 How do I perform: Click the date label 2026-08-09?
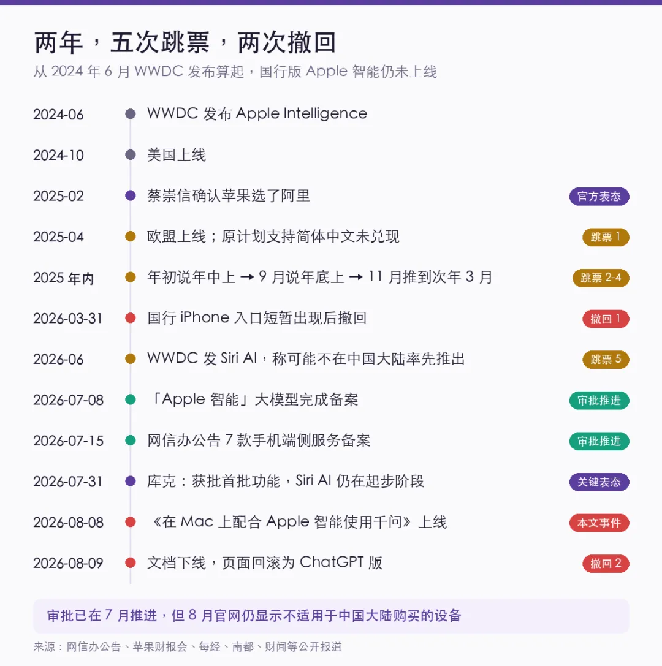(69, 563)
